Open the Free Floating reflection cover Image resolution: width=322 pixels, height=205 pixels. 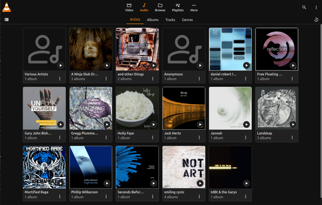[277, 49]
